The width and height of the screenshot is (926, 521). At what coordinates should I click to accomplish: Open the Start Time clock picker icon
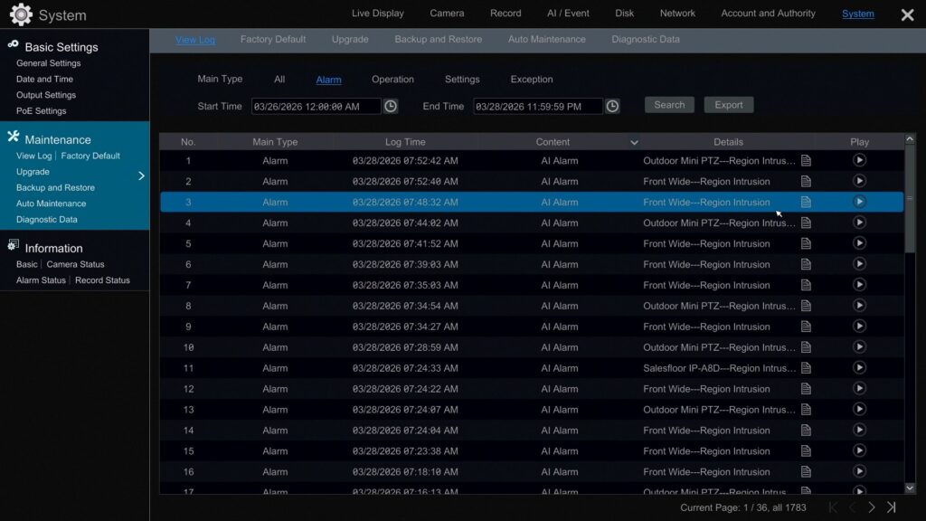tap(390, 105)
